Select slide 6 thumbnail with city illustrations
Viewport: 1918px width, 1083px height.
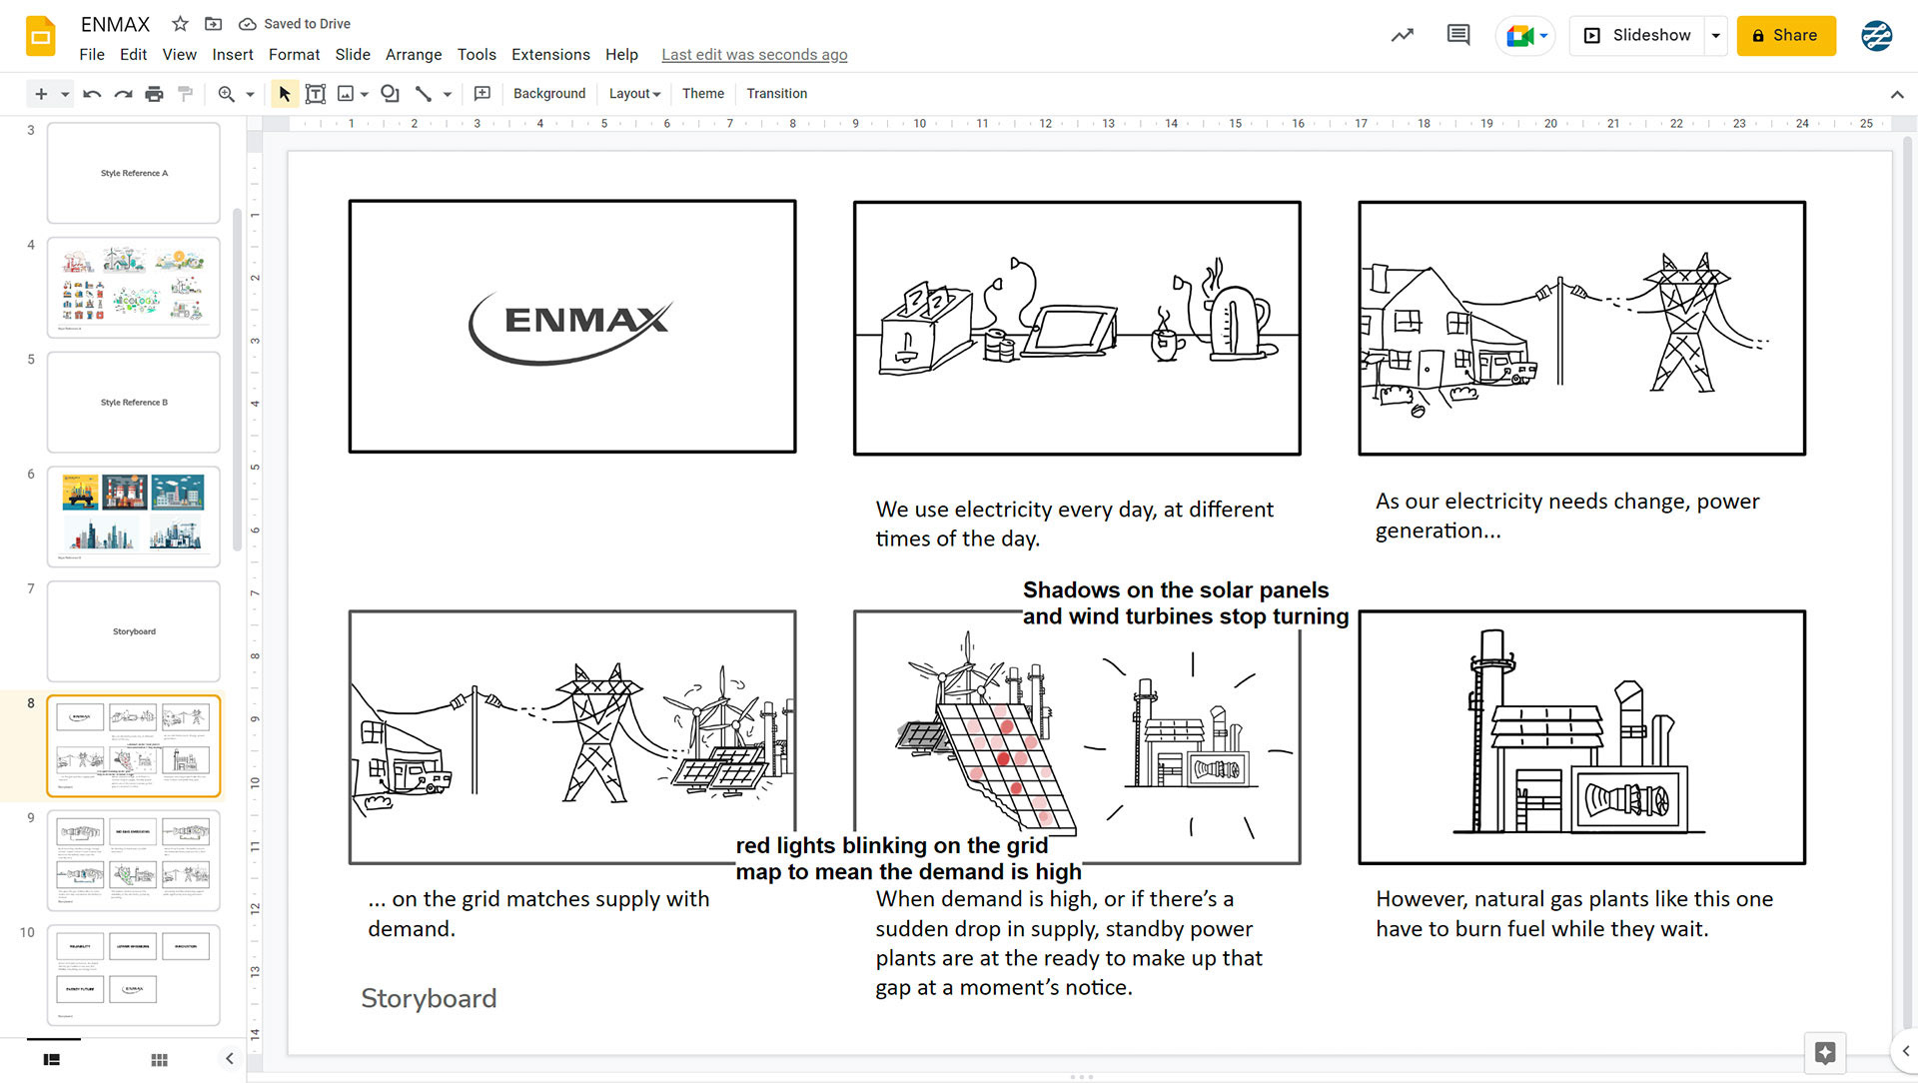click(x=134, y=516)
